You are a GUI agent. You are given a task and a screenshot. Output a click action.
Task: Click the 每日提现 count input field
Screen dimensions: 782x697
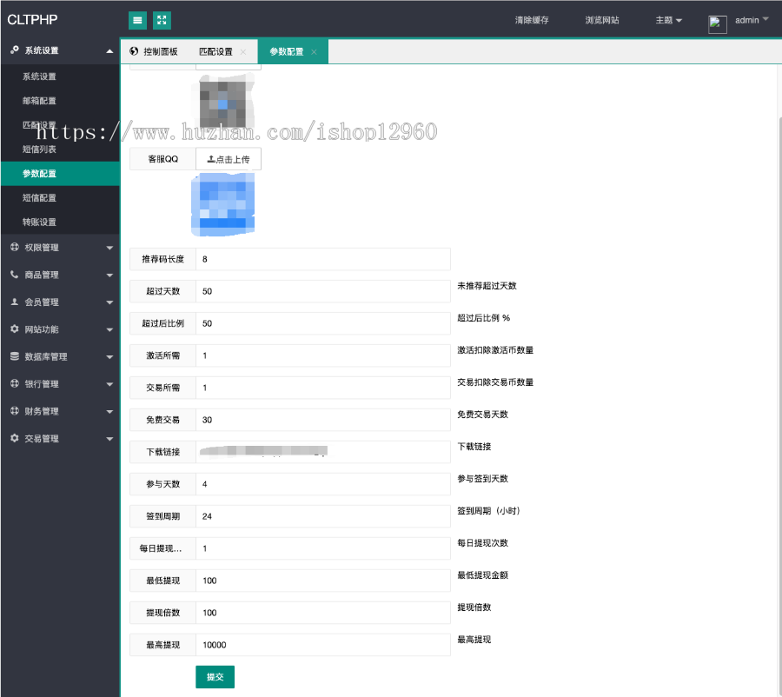pyautogui.click(x=323, y=548)
